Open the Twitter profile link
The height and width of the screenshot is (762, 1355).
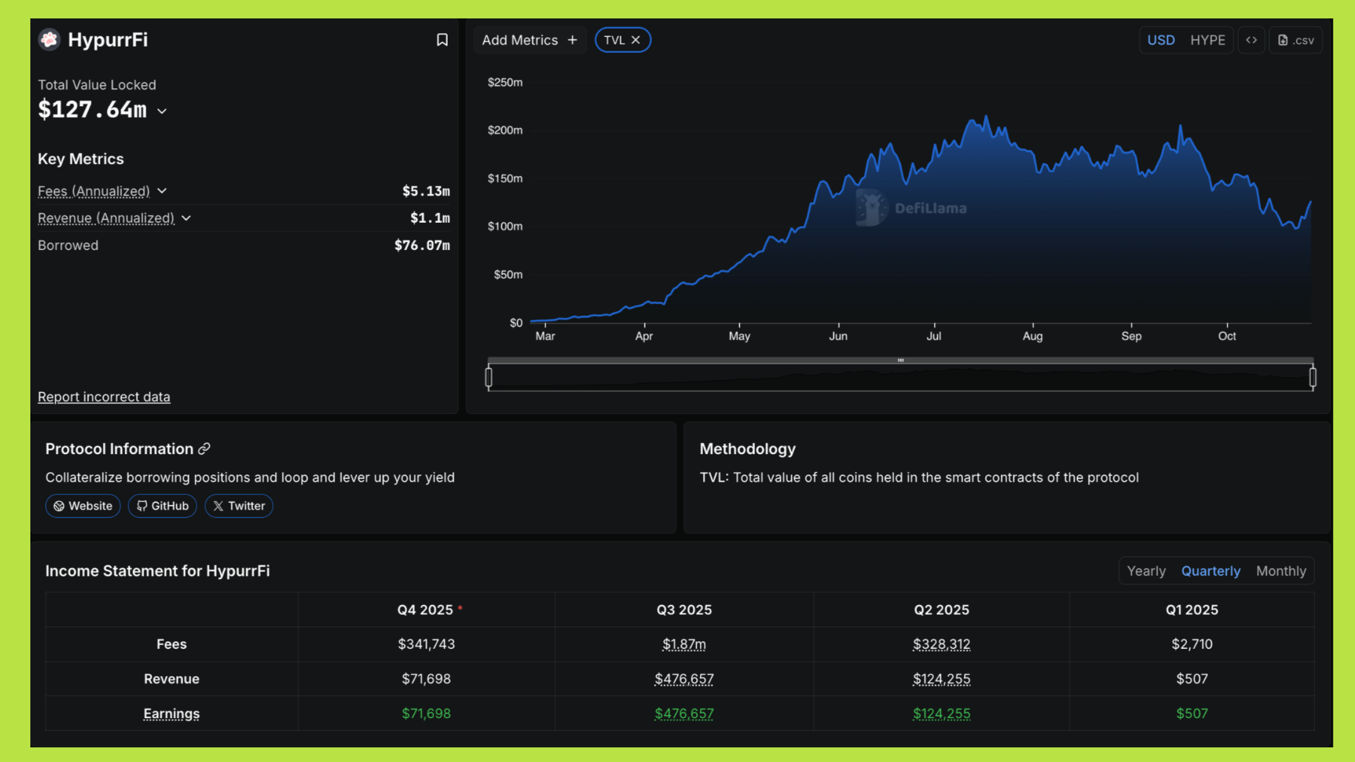[x=239, y=506]
